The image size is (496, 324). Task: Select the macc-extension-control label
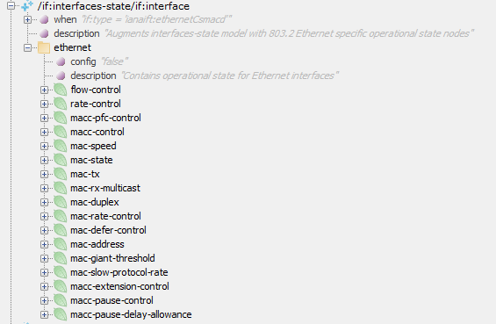(119, 286)
